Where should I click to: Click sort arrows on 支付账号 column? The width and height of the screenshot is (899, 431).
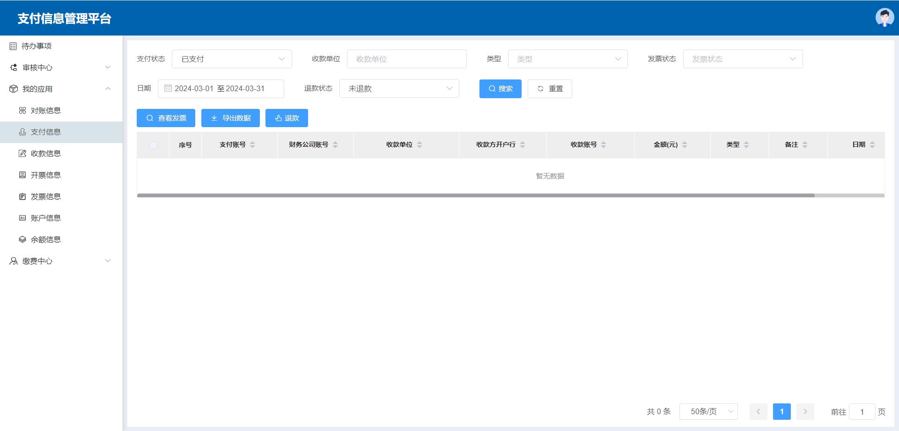coord(252,145)
